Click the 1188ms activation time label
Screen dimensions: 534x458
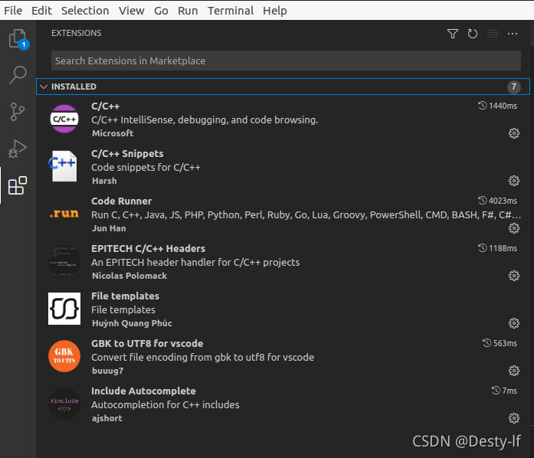click(497, 248)
